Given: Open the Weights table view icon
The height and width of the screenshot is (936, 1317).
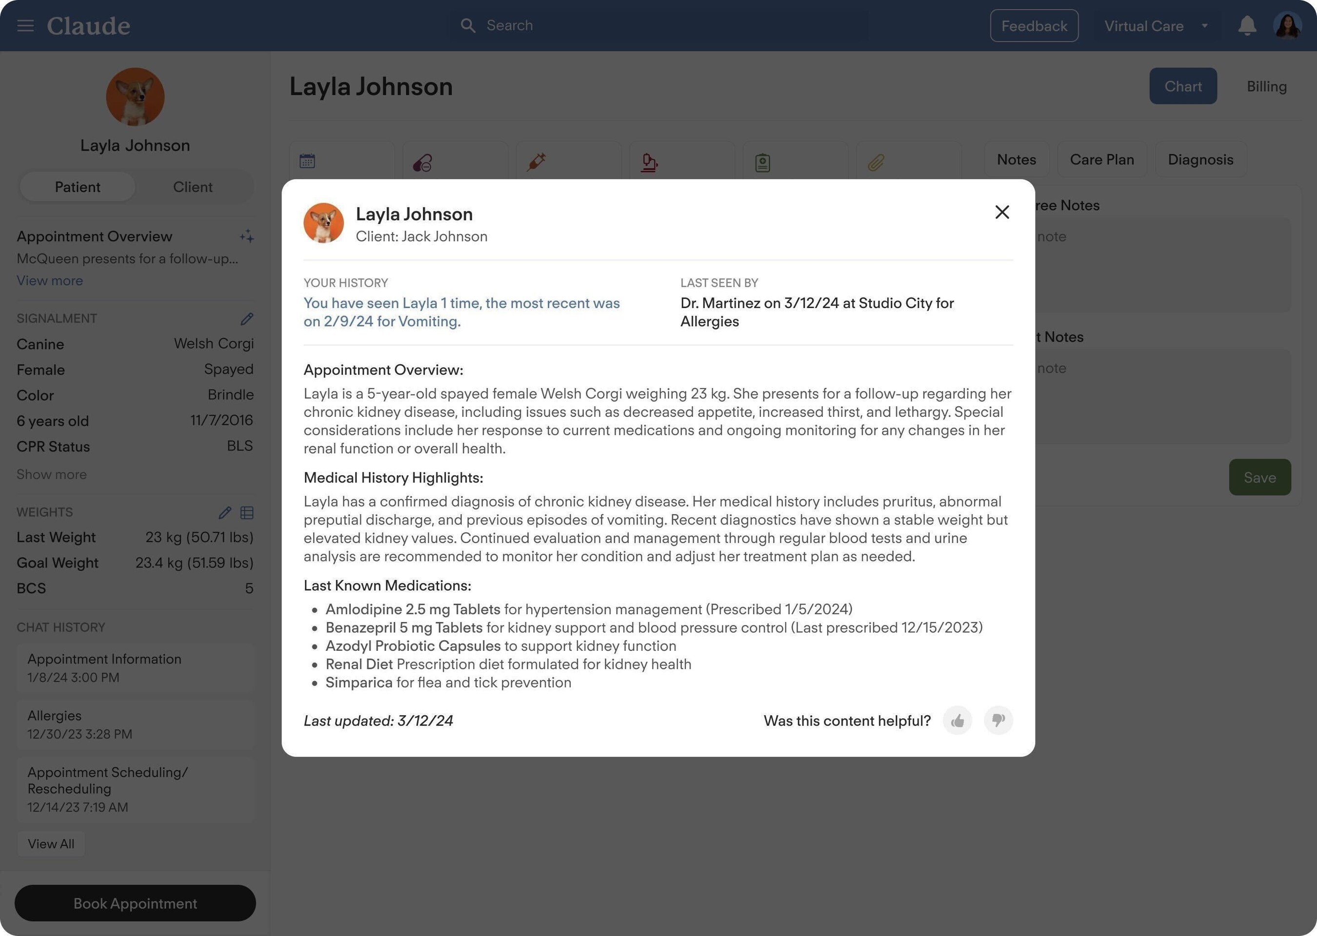Looking at the screenshot, I should [x=247, y=512].
